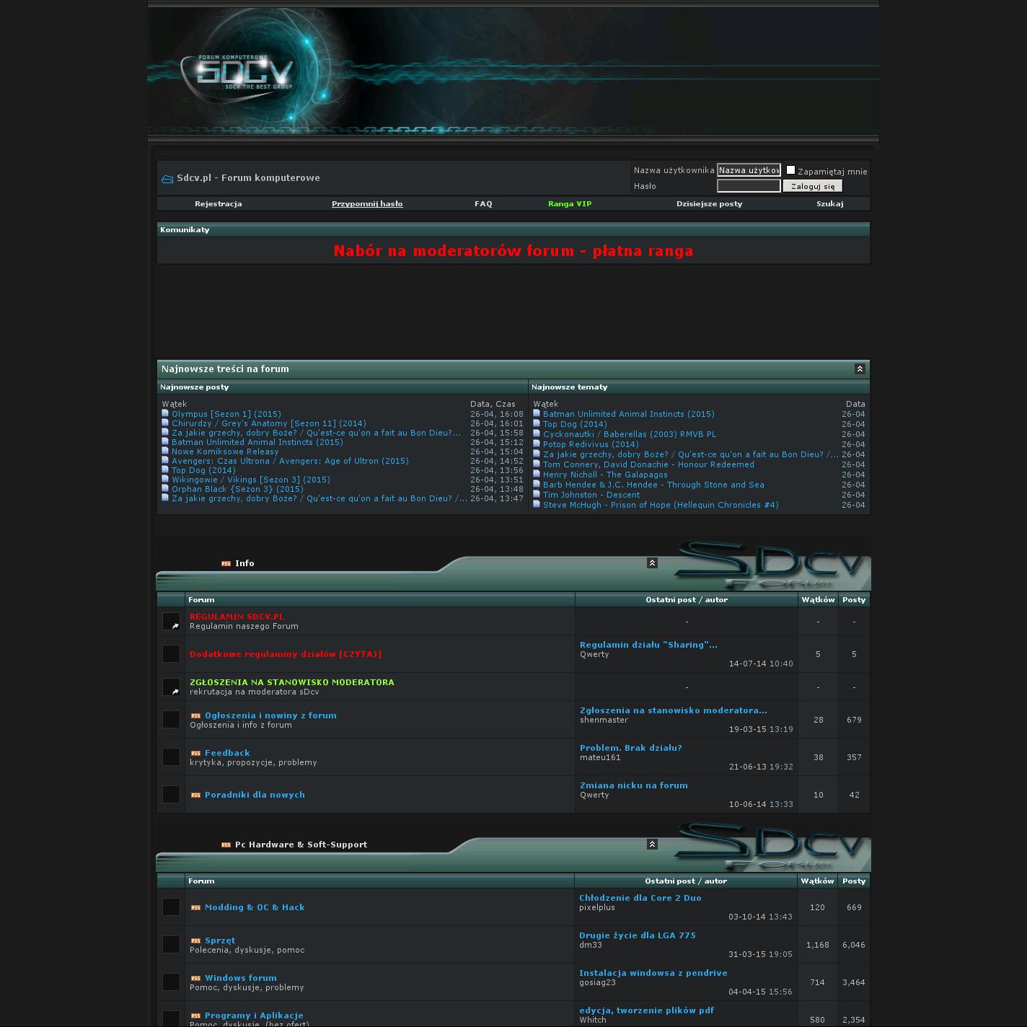Screen dimensions: 1027x1027
Task: Click the REGULAMIN SDCV.PL forum status icon
Action: tap(171, 621)
